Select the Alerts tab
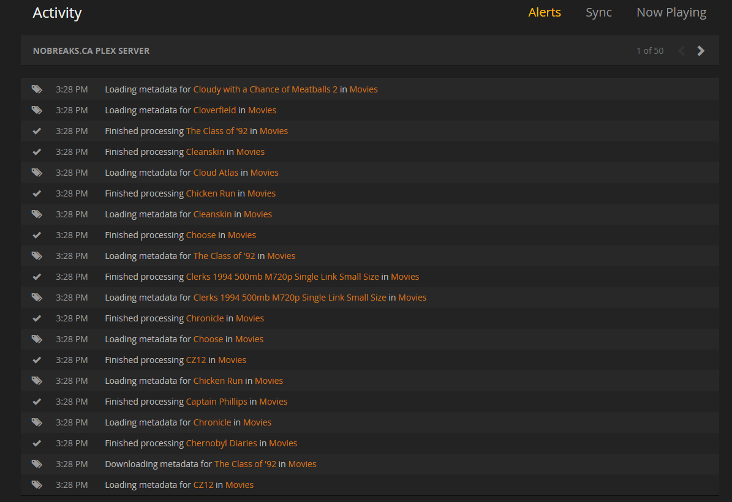 click(545, 12)
